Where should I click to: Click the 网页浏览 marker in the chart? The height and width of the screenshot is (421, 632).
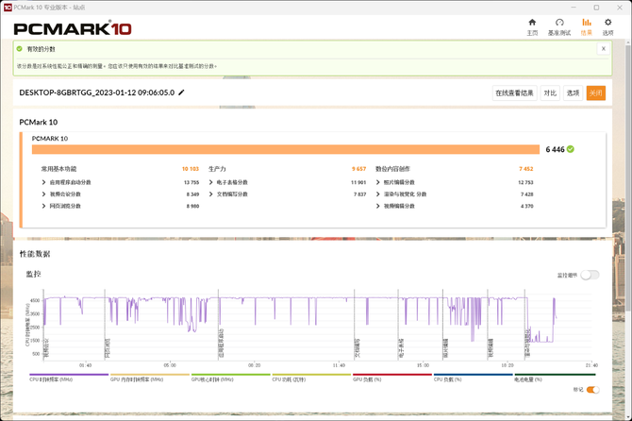tap(108, 348)
